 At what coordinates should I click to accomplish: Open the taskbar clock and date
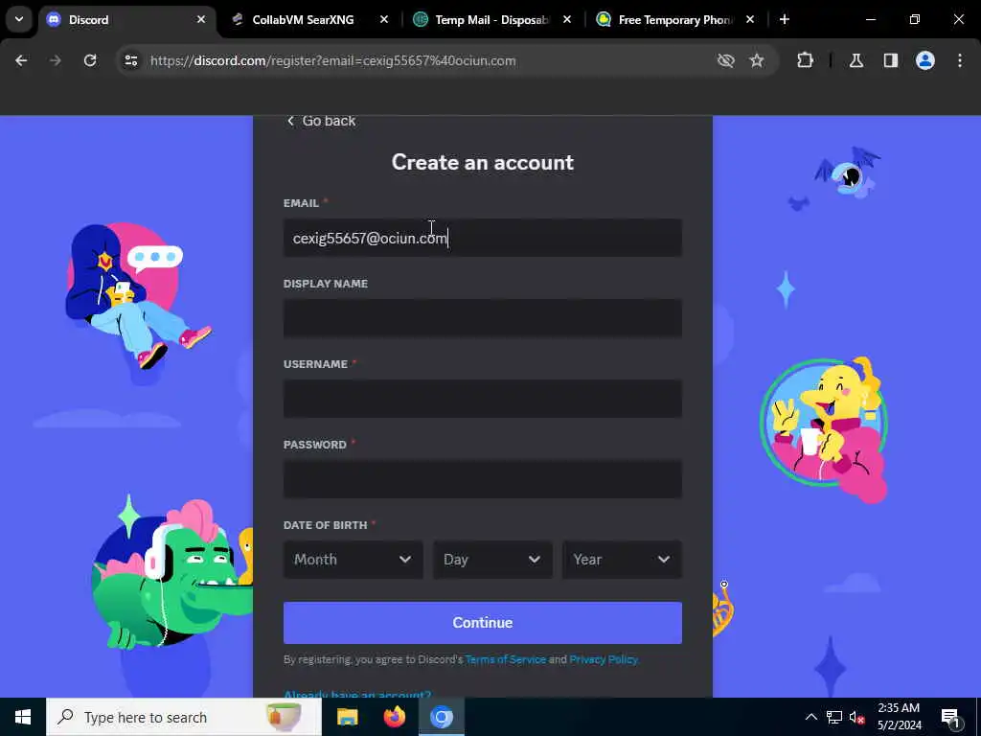point(899,717)
